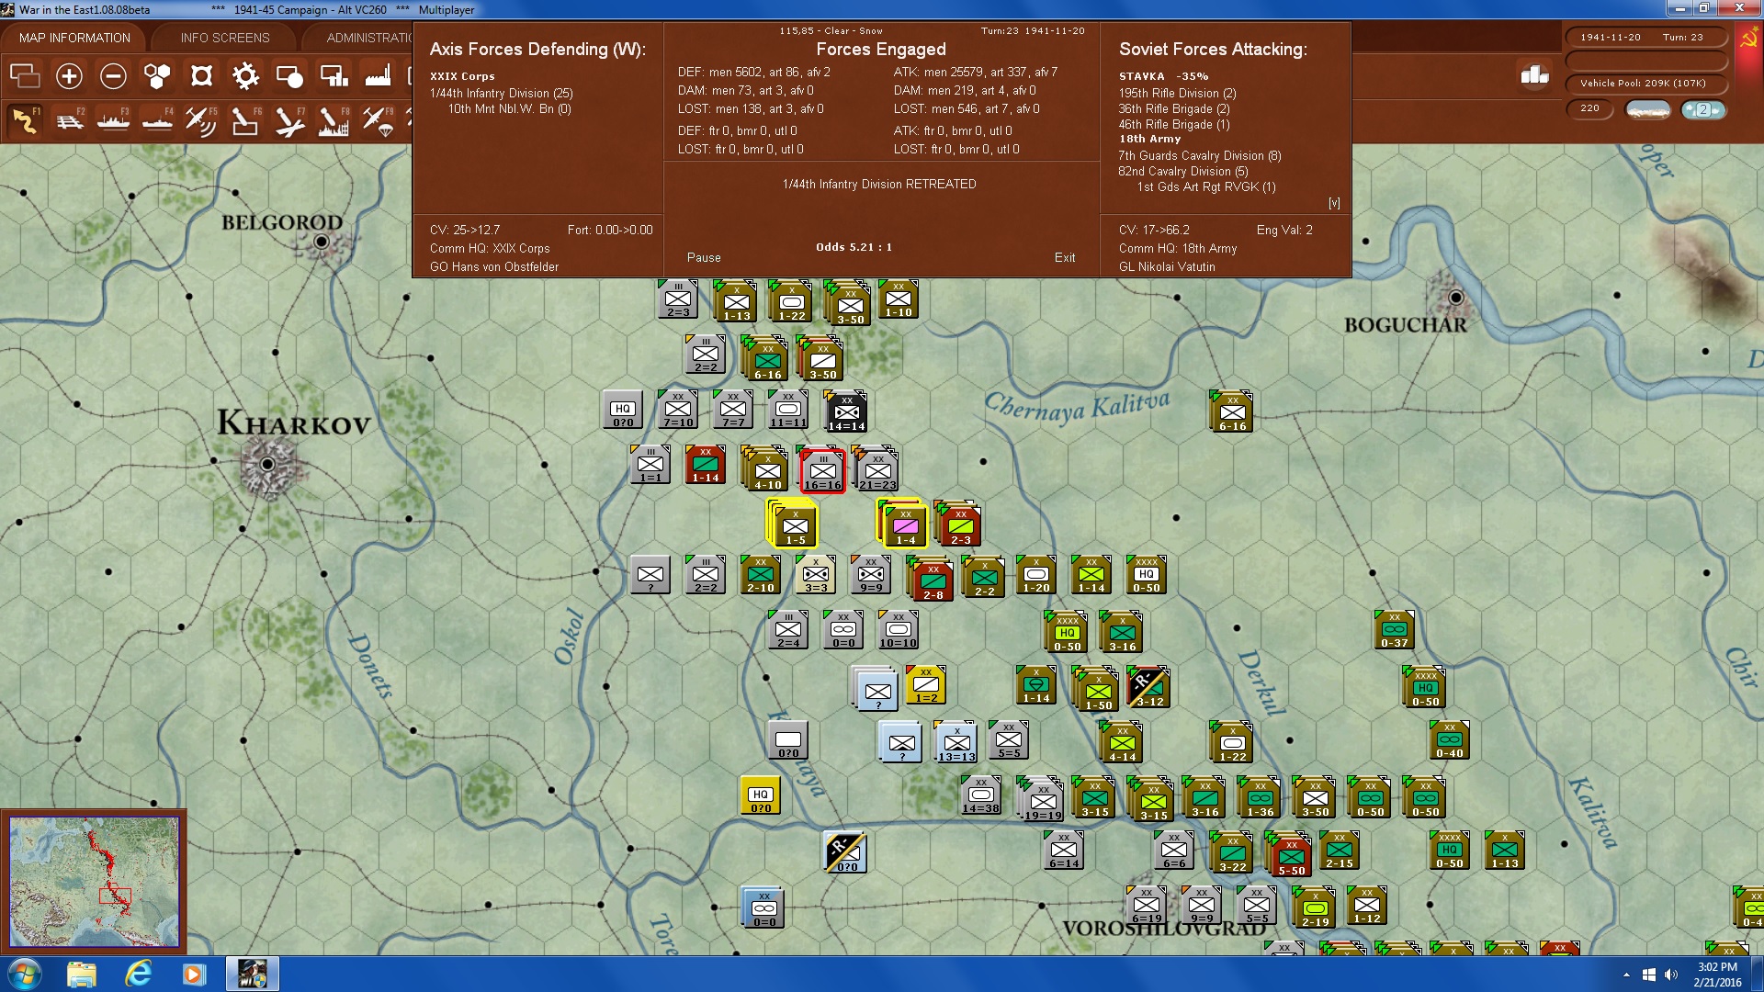Viewport: 1764px width, 992px height.
Task: Click the rectangle with bar chart icon
Action: (334, 76)
